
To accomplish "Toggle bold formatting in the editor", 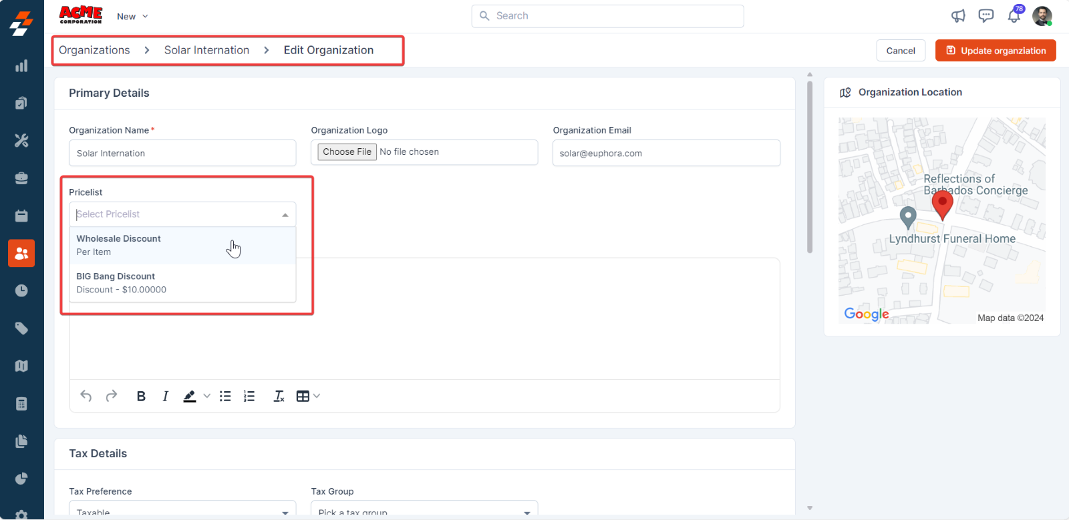I will [141, 397].
